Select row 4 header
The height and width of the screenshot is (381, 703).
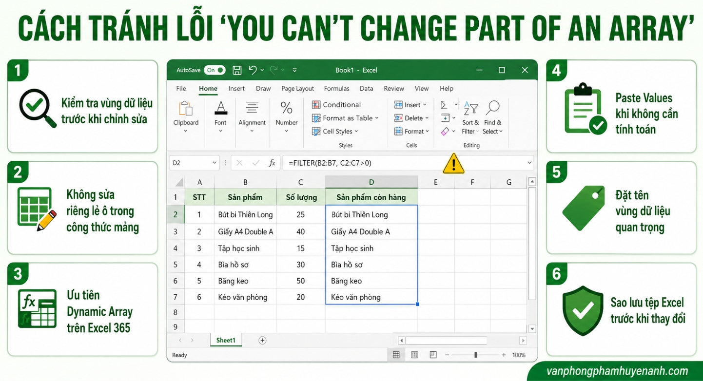click(x=176, y=248)
